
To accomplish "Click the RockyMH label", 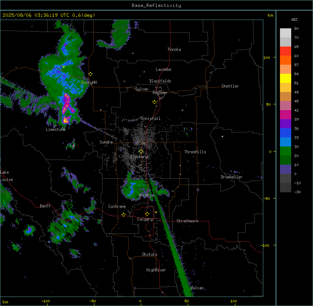I will click(x=89, y=82).
